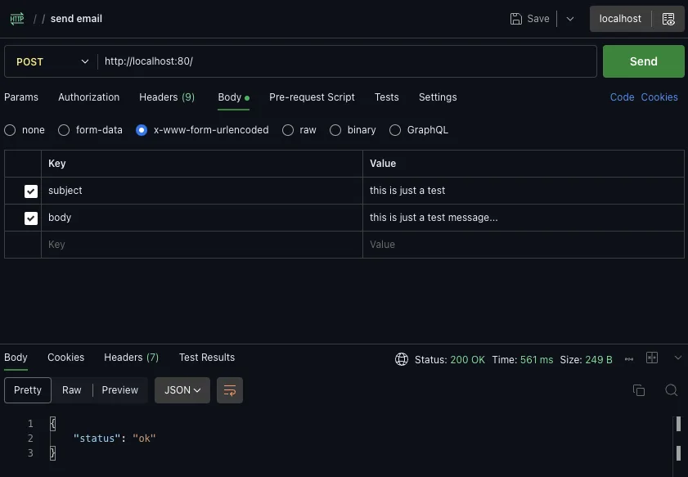Click the empty Value input cell

point(524,245)
